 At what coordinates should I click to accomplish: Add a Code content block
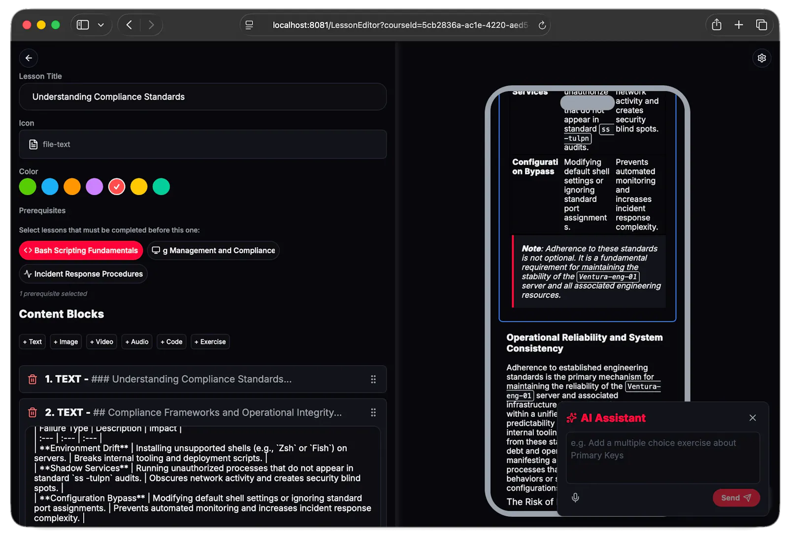coord(171,342)
